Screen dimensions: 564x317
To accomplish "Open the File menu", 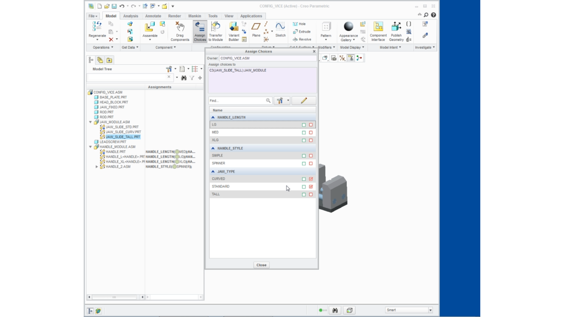I will coord(93,16).
